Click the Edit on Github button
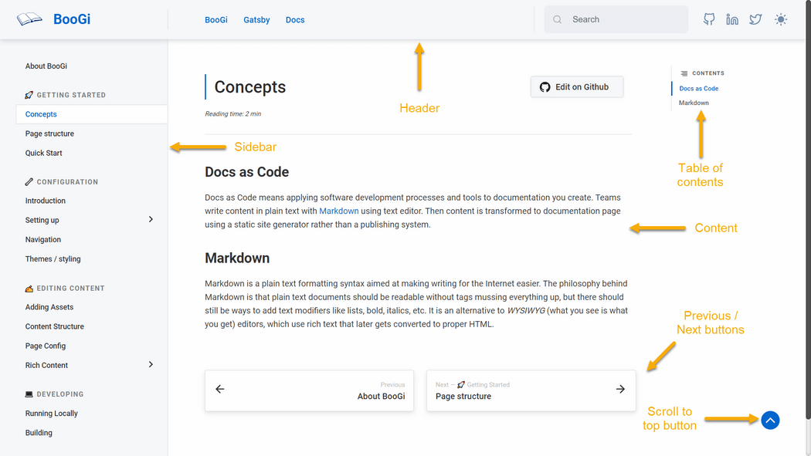Image resolution: width=811 pixels, height=456 pixels. [577, 86]
